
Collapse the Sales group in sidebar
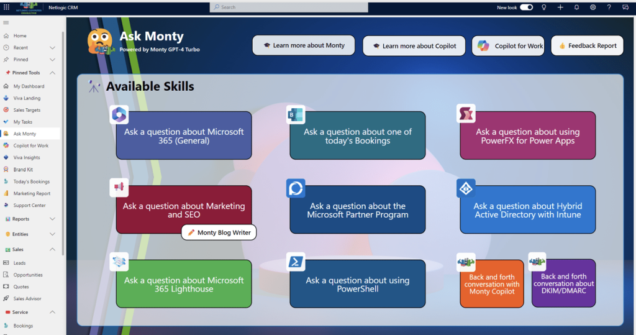tap(52, 249)
